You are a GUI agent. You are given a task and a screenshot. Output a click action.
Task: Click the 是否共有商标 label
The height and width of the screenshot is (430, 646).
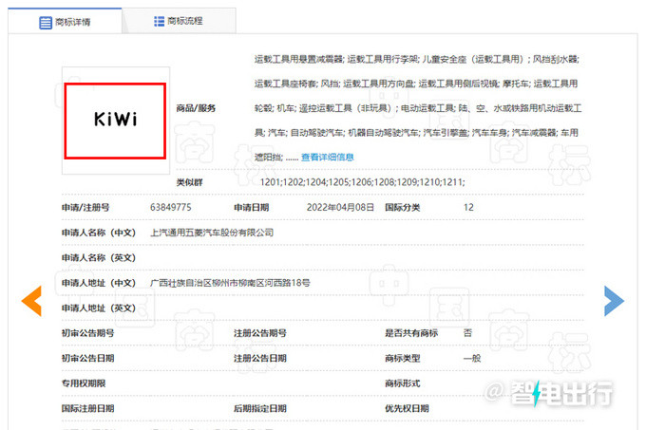pyautogui.click(x=411, y=333)
